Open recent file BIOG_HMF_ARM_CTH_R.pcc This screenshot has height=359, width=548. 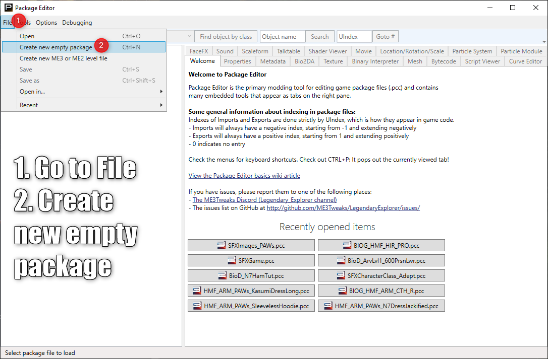(x=381, y=291)
